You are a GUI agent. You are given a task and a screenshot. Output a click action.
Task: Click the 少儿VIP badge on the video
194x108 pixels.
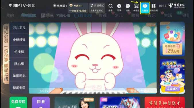(x=151, y=25)
